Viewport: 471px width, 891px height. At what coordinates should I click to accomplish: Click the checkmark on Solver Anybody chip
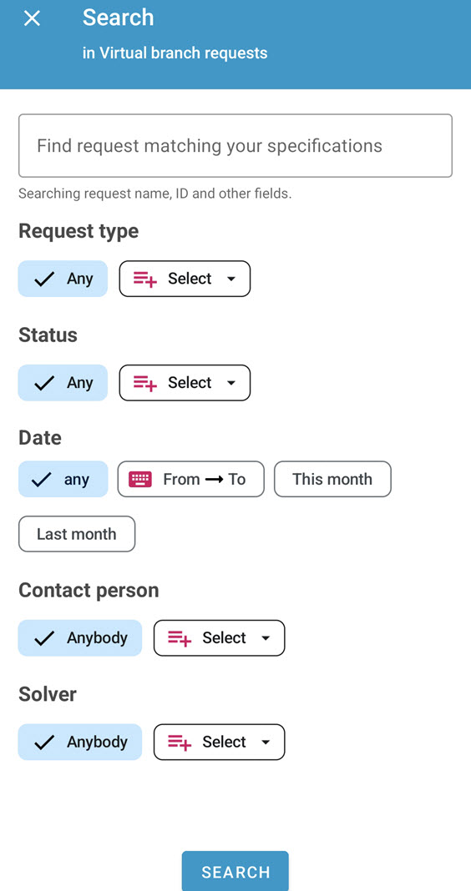pos(44,742)
